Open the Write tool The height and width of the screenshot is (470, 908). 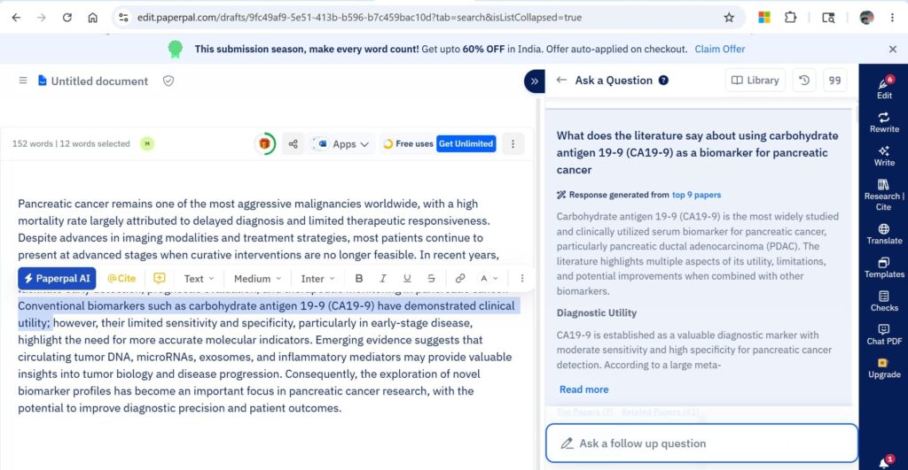884,156
